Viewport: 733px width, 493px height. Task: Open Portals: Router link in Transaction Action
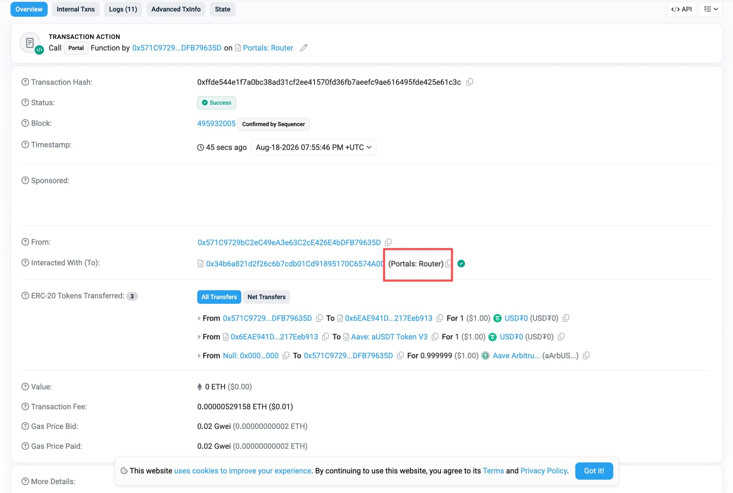point(268,48)
